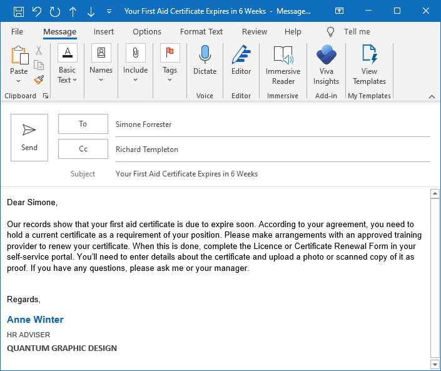
Task: Launch Immersive Reader
Action: tap(283, 66)
